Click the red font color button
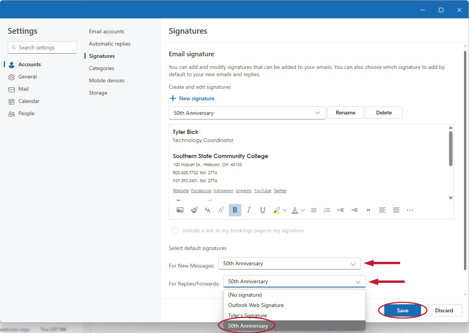Image resolution: width=469 pixels, height=333 pixels. 295,210
